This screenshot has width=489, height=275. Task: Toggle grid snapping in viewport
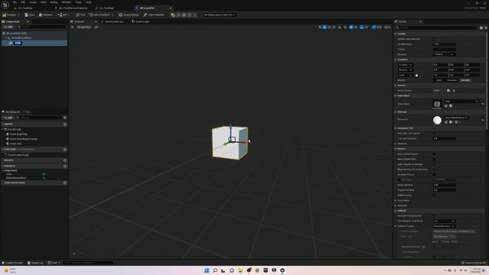(351, 27)
